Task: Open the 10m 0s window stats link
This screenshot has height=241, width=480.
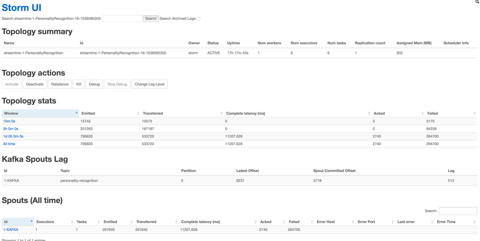Action: coord(9,121)
